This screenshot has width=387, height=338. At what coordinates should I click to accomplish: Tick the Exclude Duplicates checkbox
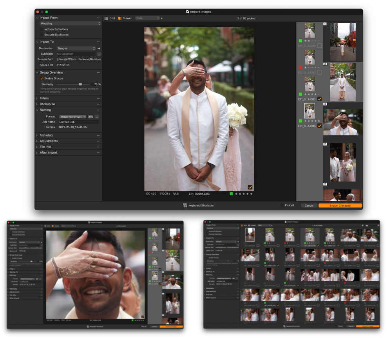click(42, 34)
